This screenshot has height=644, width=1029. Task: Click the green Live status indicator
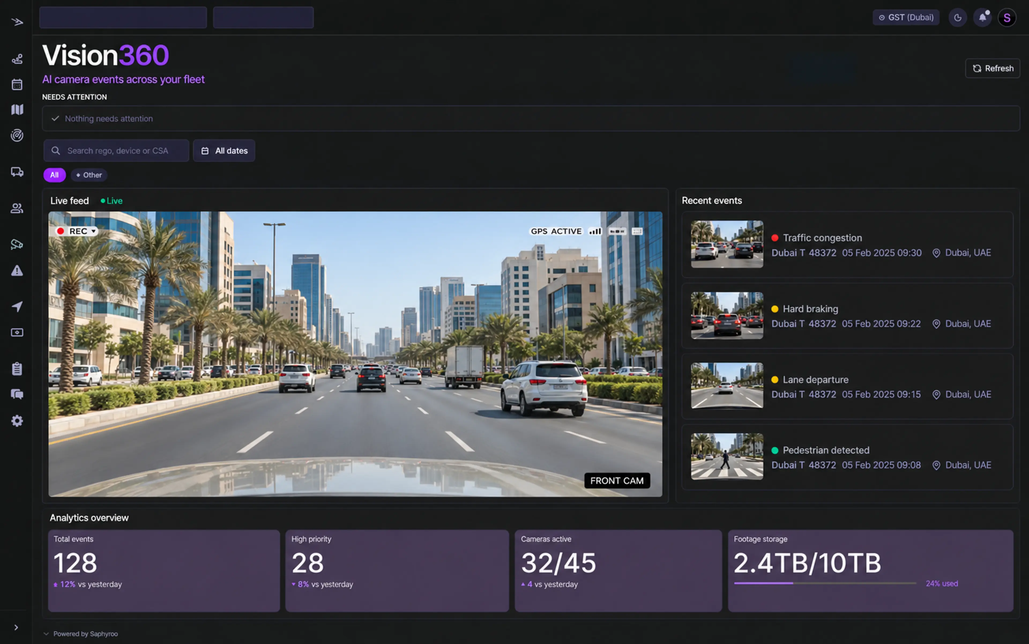pos(111,201)
